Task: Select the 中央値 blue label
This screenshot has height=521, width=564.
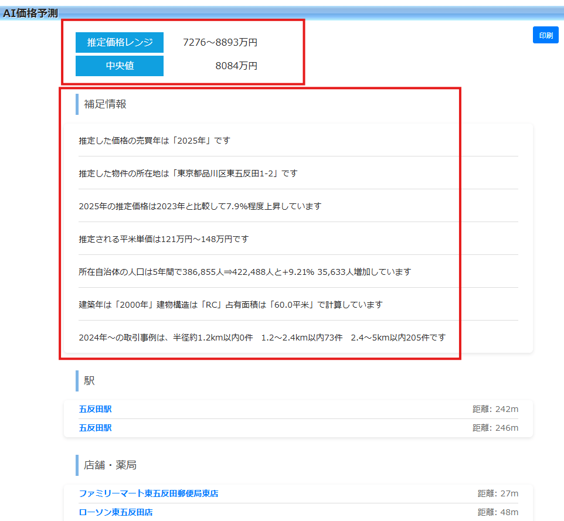Action: (119, 66)
